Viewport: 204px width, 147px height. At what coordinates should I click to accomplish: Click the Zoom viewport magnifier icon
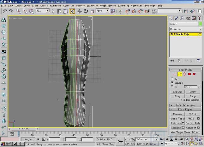[x=187, y=139]
